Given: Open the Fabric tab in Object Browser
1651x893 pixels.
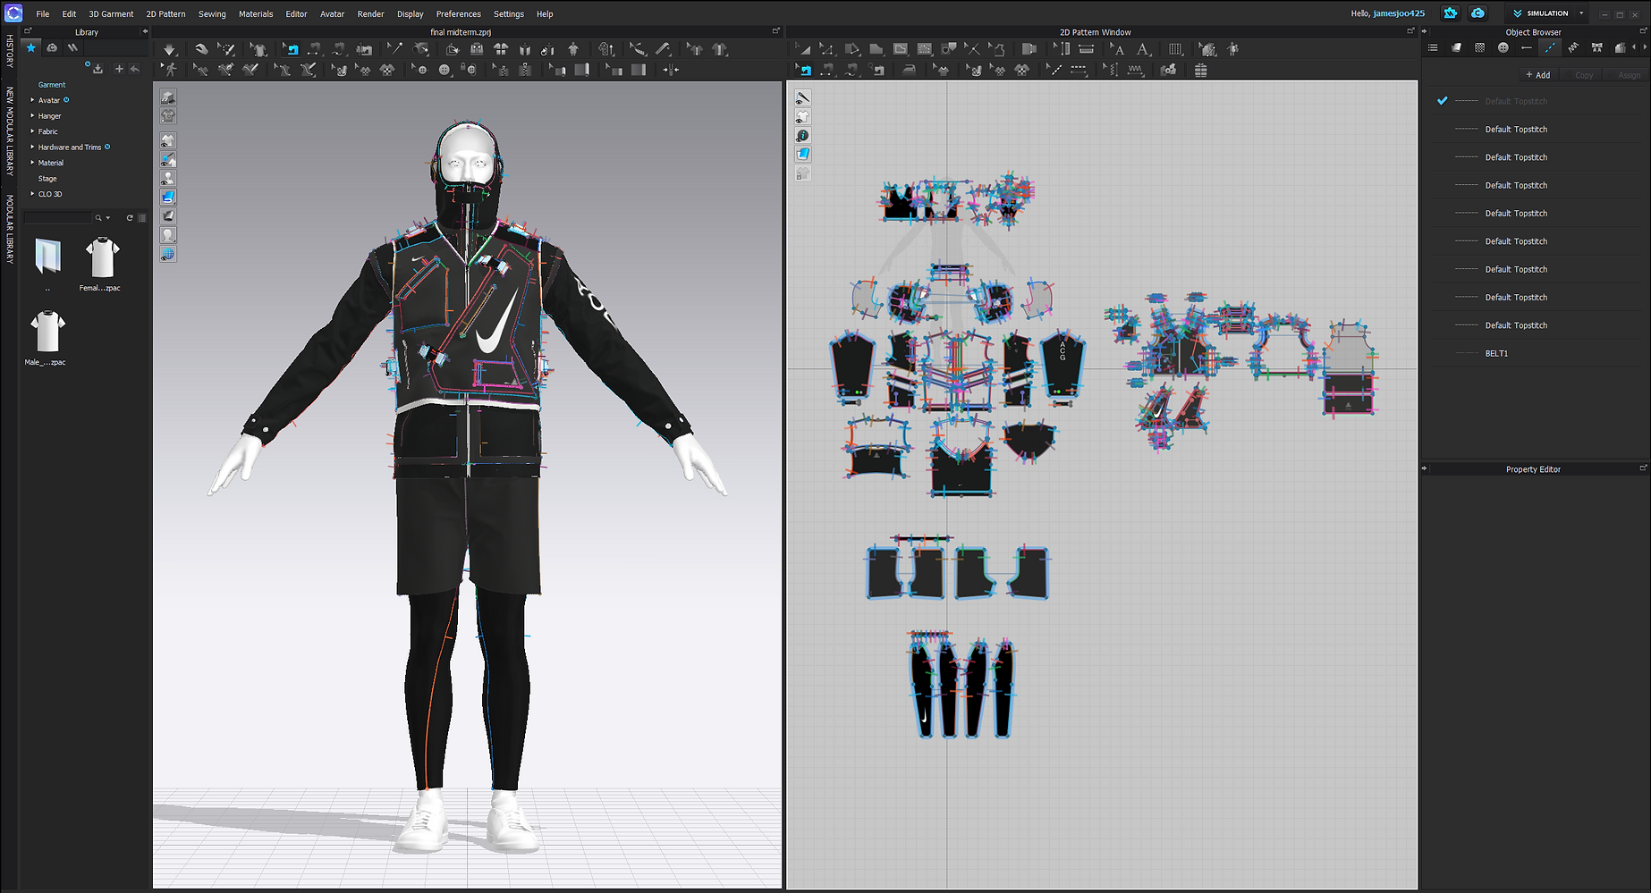Looking at the screenshot, I should click(x=1456, y=47).
